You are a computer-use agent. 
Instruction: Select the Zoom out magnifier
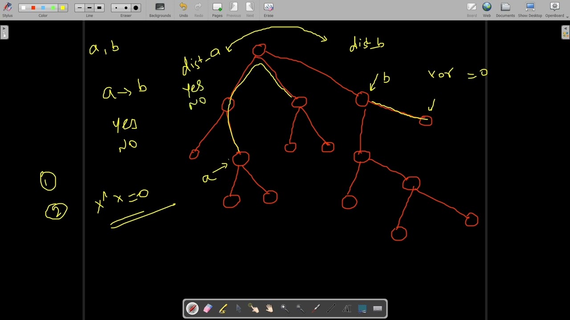300,308
